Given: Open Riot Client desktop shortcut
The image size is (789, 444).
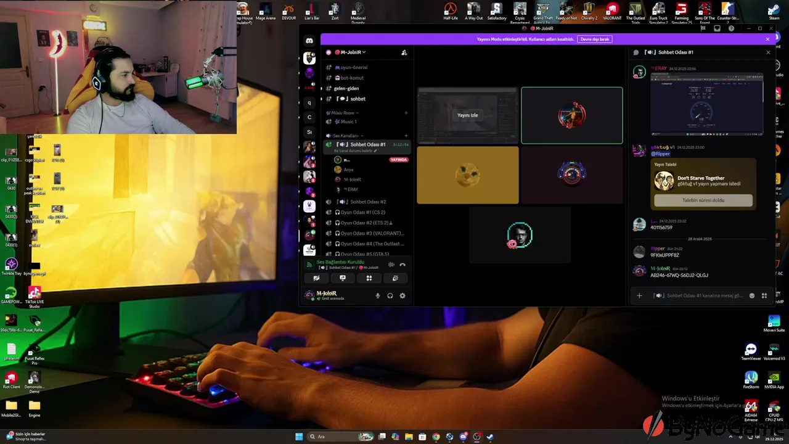Looking at the screenshot, I should coord(11,380).
